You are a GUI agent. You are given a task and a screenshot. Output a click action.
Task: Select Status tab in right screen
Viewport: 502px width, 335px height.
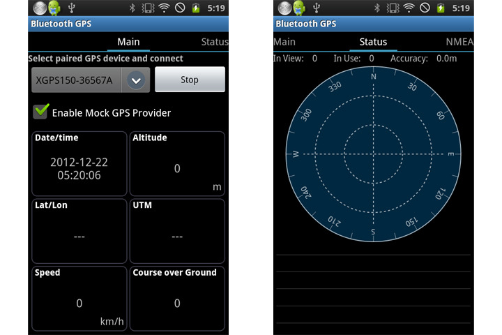coord(373,42)
